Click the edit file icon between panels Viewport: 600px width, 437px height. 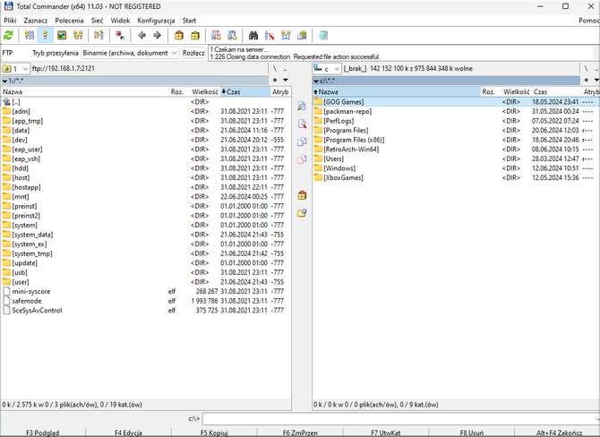click(x=302, y=124)
